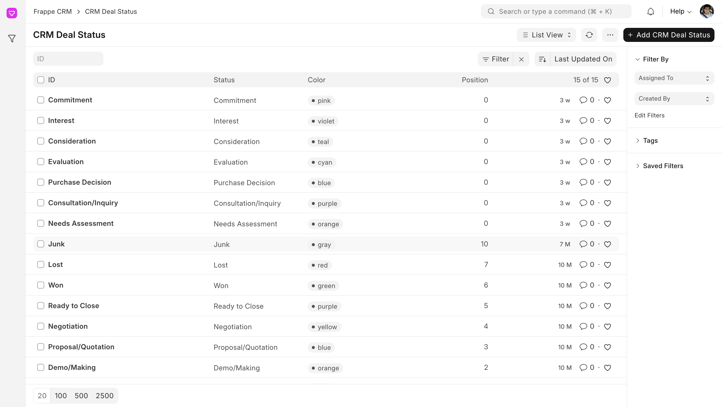The height and width of the screenshot is (407, 722).
Task: Open the Help menu
Action: tap(681, 12)
